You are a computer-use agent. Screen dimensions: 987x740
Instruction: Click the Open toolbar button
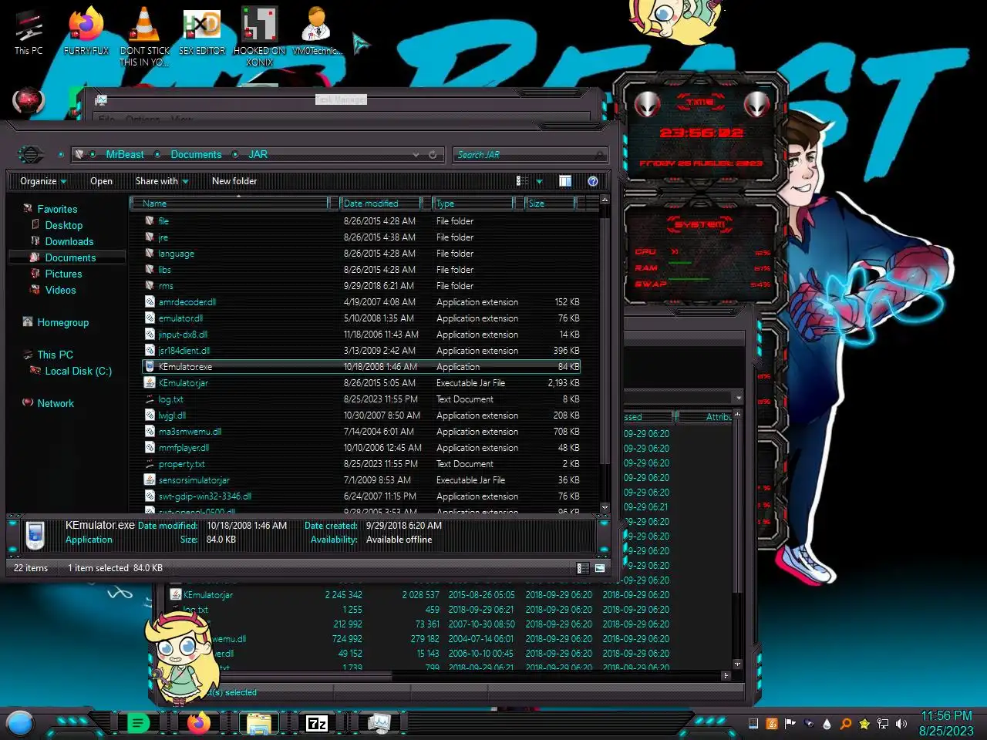(101, 181)
